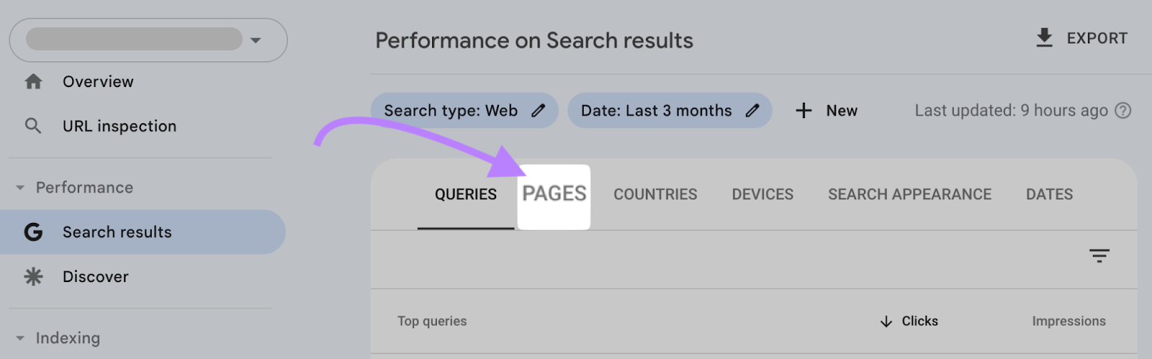The height and width of the screenshot is (359, 1152).
Task: Edit the Date filter with the pencil icon
Action: 752,111
